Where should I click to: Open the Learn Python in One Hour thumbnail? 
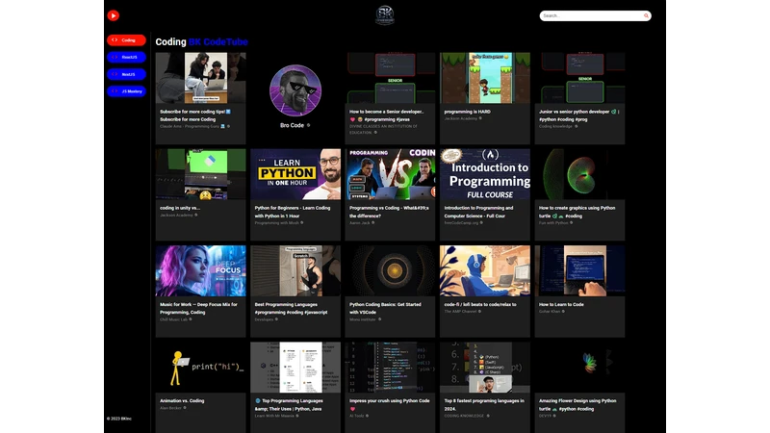pyautogui.click(x=295, y=174)
